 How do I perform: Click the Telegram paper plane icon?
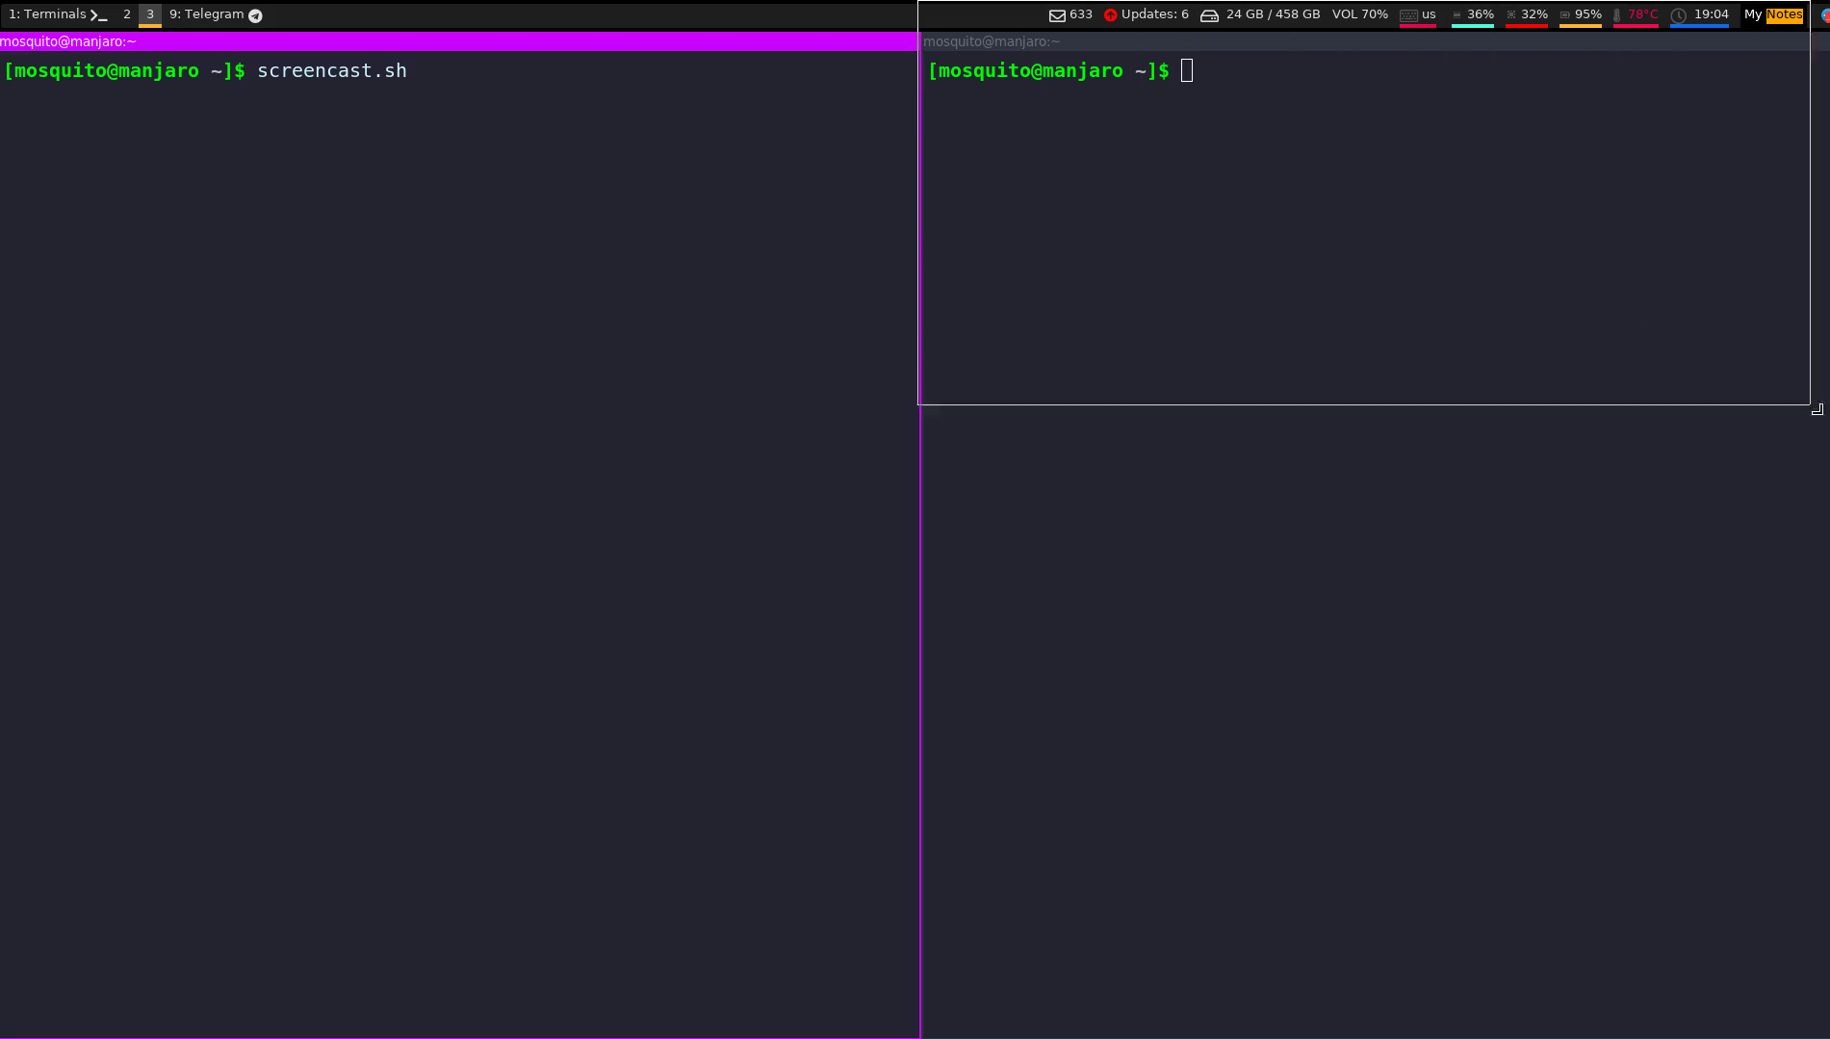point(255,15)
